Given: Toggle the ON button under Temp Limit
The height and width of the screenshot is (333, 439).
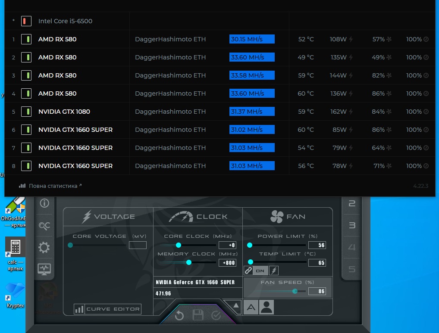Looking at the screenshot, I should tap(260, 271).
